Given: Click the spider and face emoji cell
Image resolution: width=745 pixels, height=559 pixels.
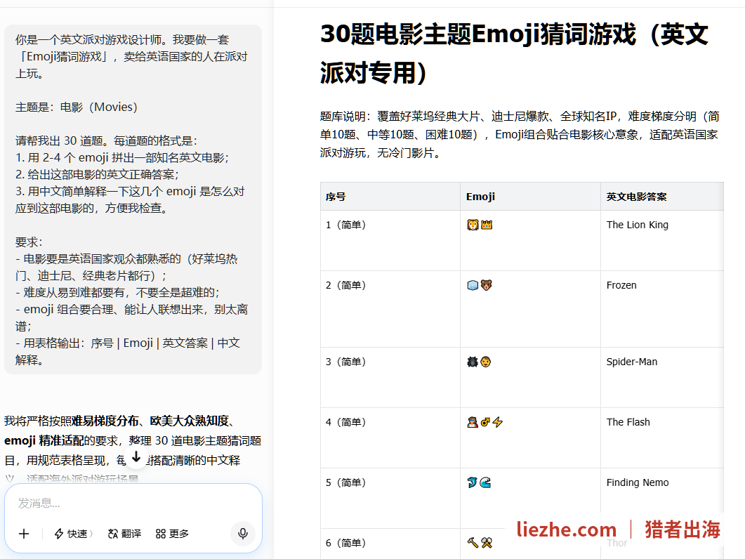Looking at the screenshot, I should [530, 377].
